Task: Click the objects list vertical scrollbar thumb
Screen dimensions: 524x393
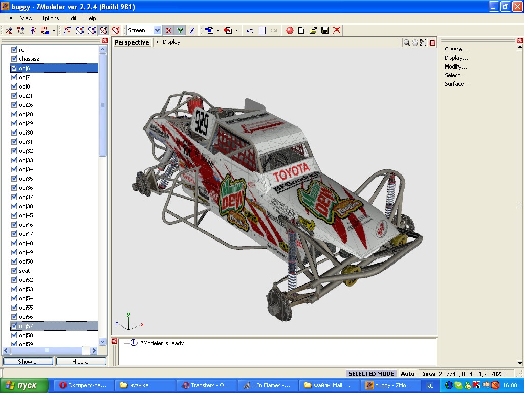Action: click(x=102, y=105)
